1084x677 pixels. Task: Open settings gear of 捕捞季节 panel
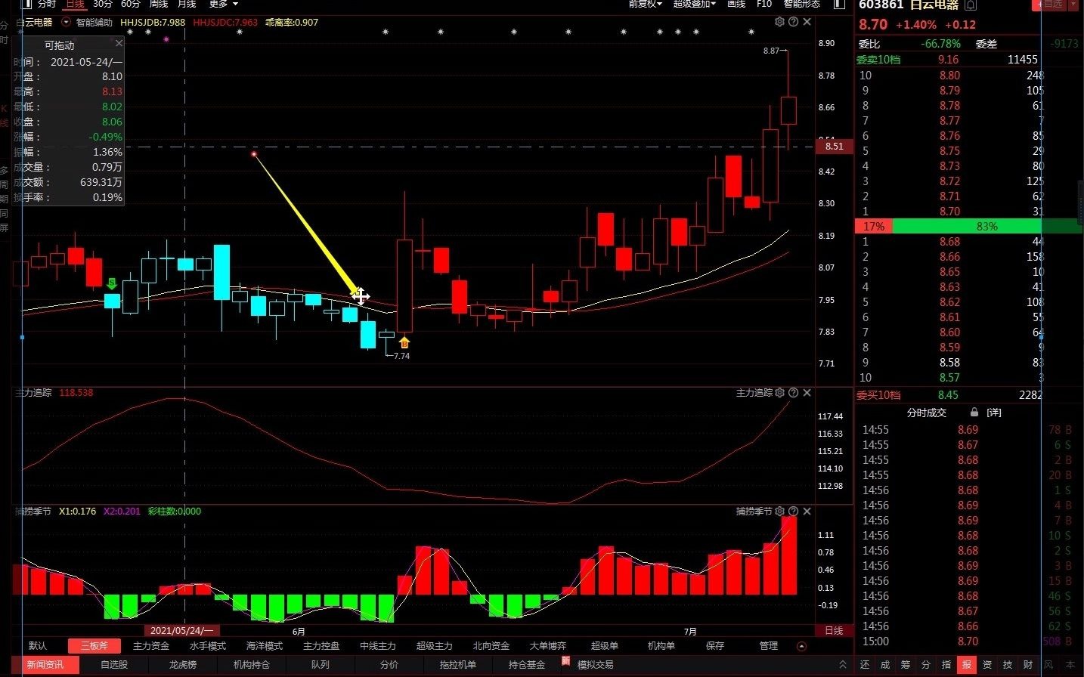tap(779, 512)
